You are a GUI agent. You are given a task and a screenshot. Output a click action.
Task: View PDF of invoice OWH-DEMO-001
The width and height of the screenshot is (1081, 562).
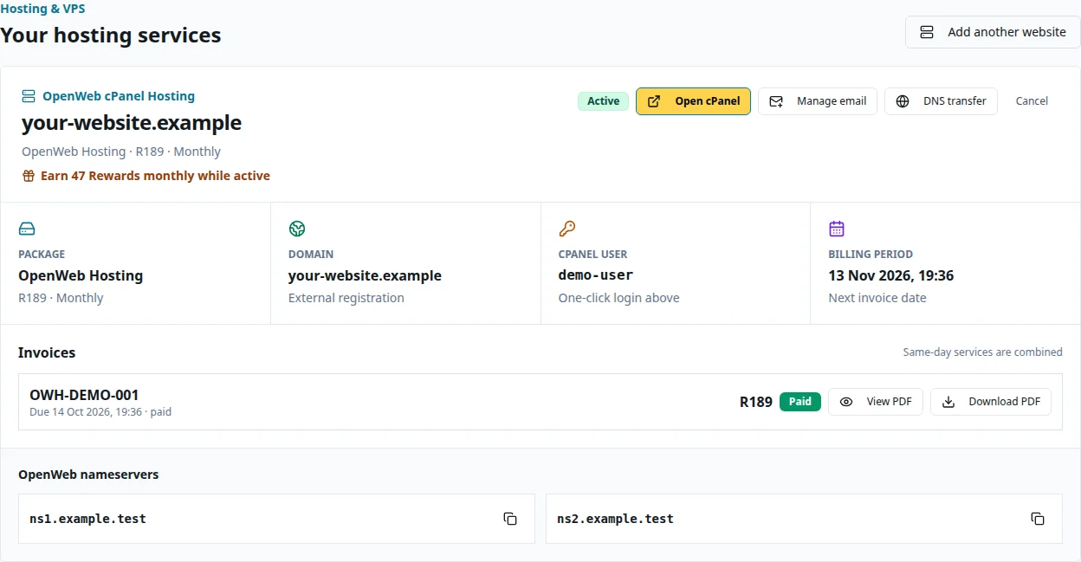pyautogui.click(x=876, y=402)
